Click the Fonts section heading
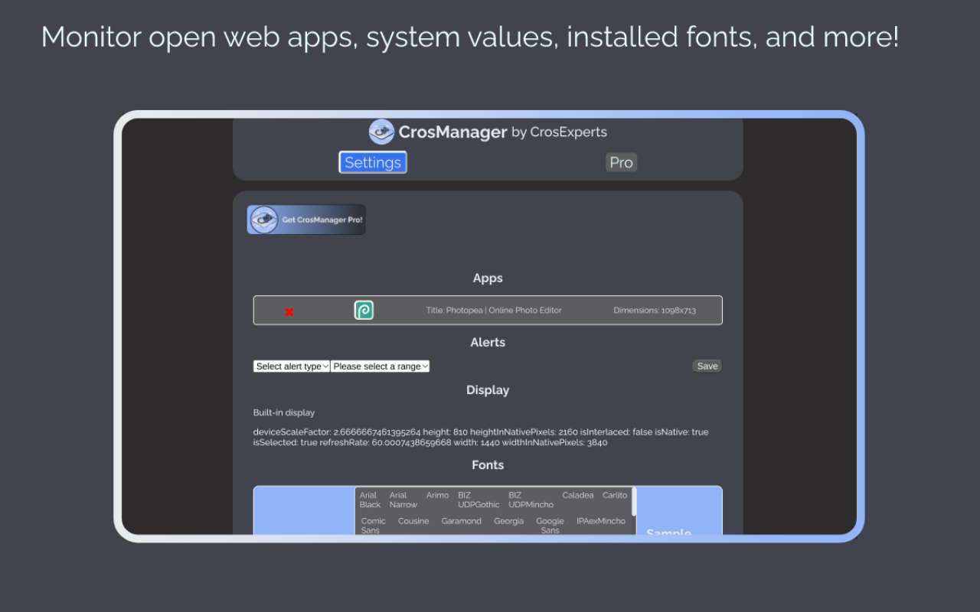 488,465
